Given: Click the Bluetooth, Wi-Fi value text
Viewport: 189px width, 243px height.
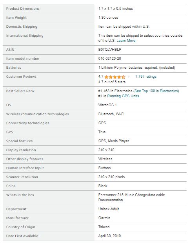Looking at the screenshot, I should click(111, 114).
